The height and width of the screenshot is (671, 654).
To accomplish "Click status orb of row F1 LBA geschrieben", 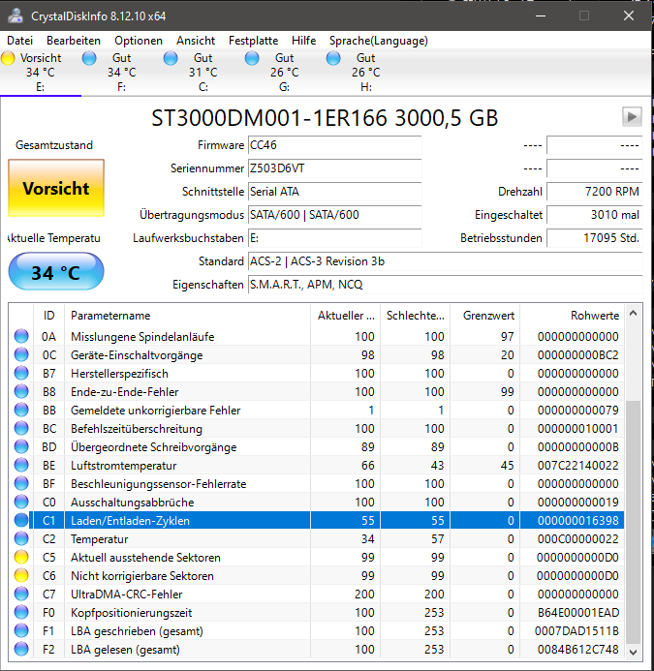I will click(21, 630).
